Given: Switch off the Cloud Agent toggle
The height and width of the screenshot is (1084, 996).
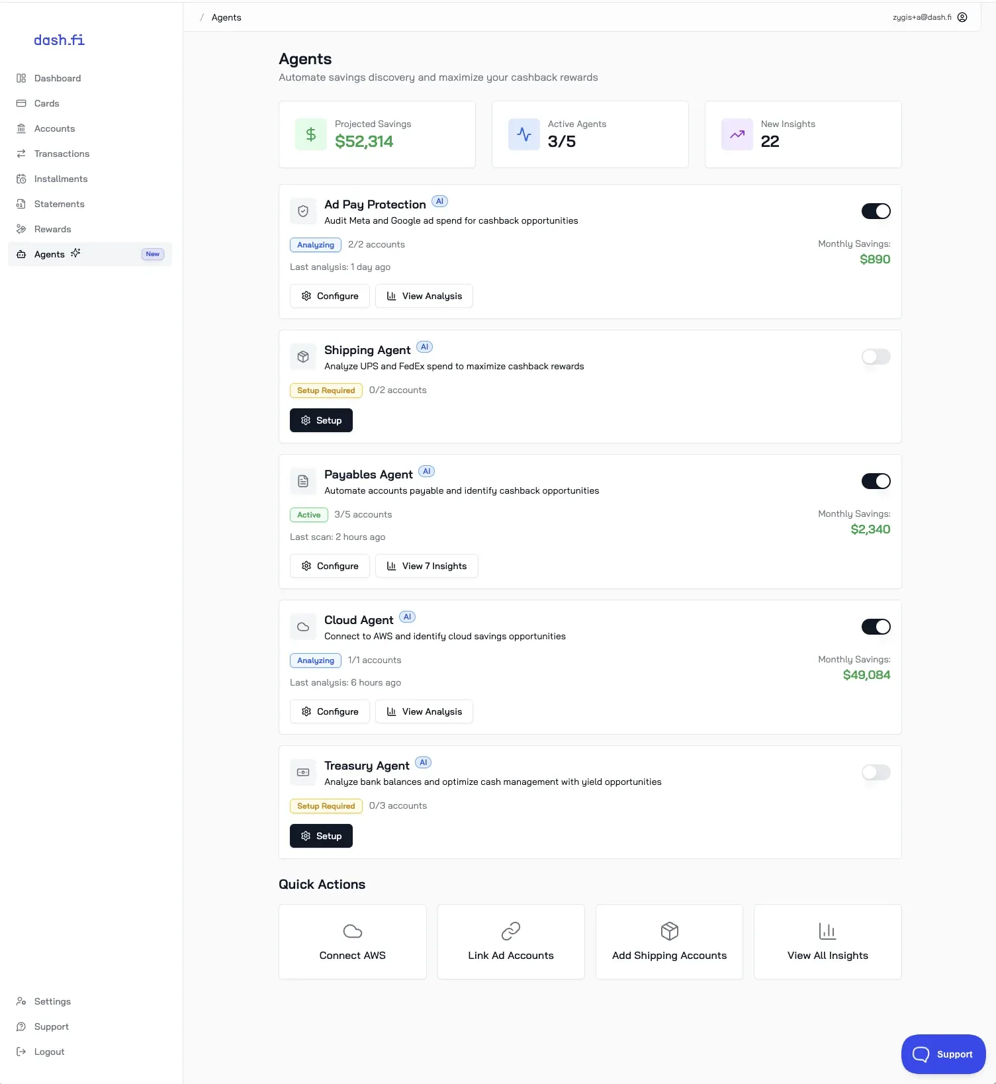Looking at the screenshot, I should (876, 627).
